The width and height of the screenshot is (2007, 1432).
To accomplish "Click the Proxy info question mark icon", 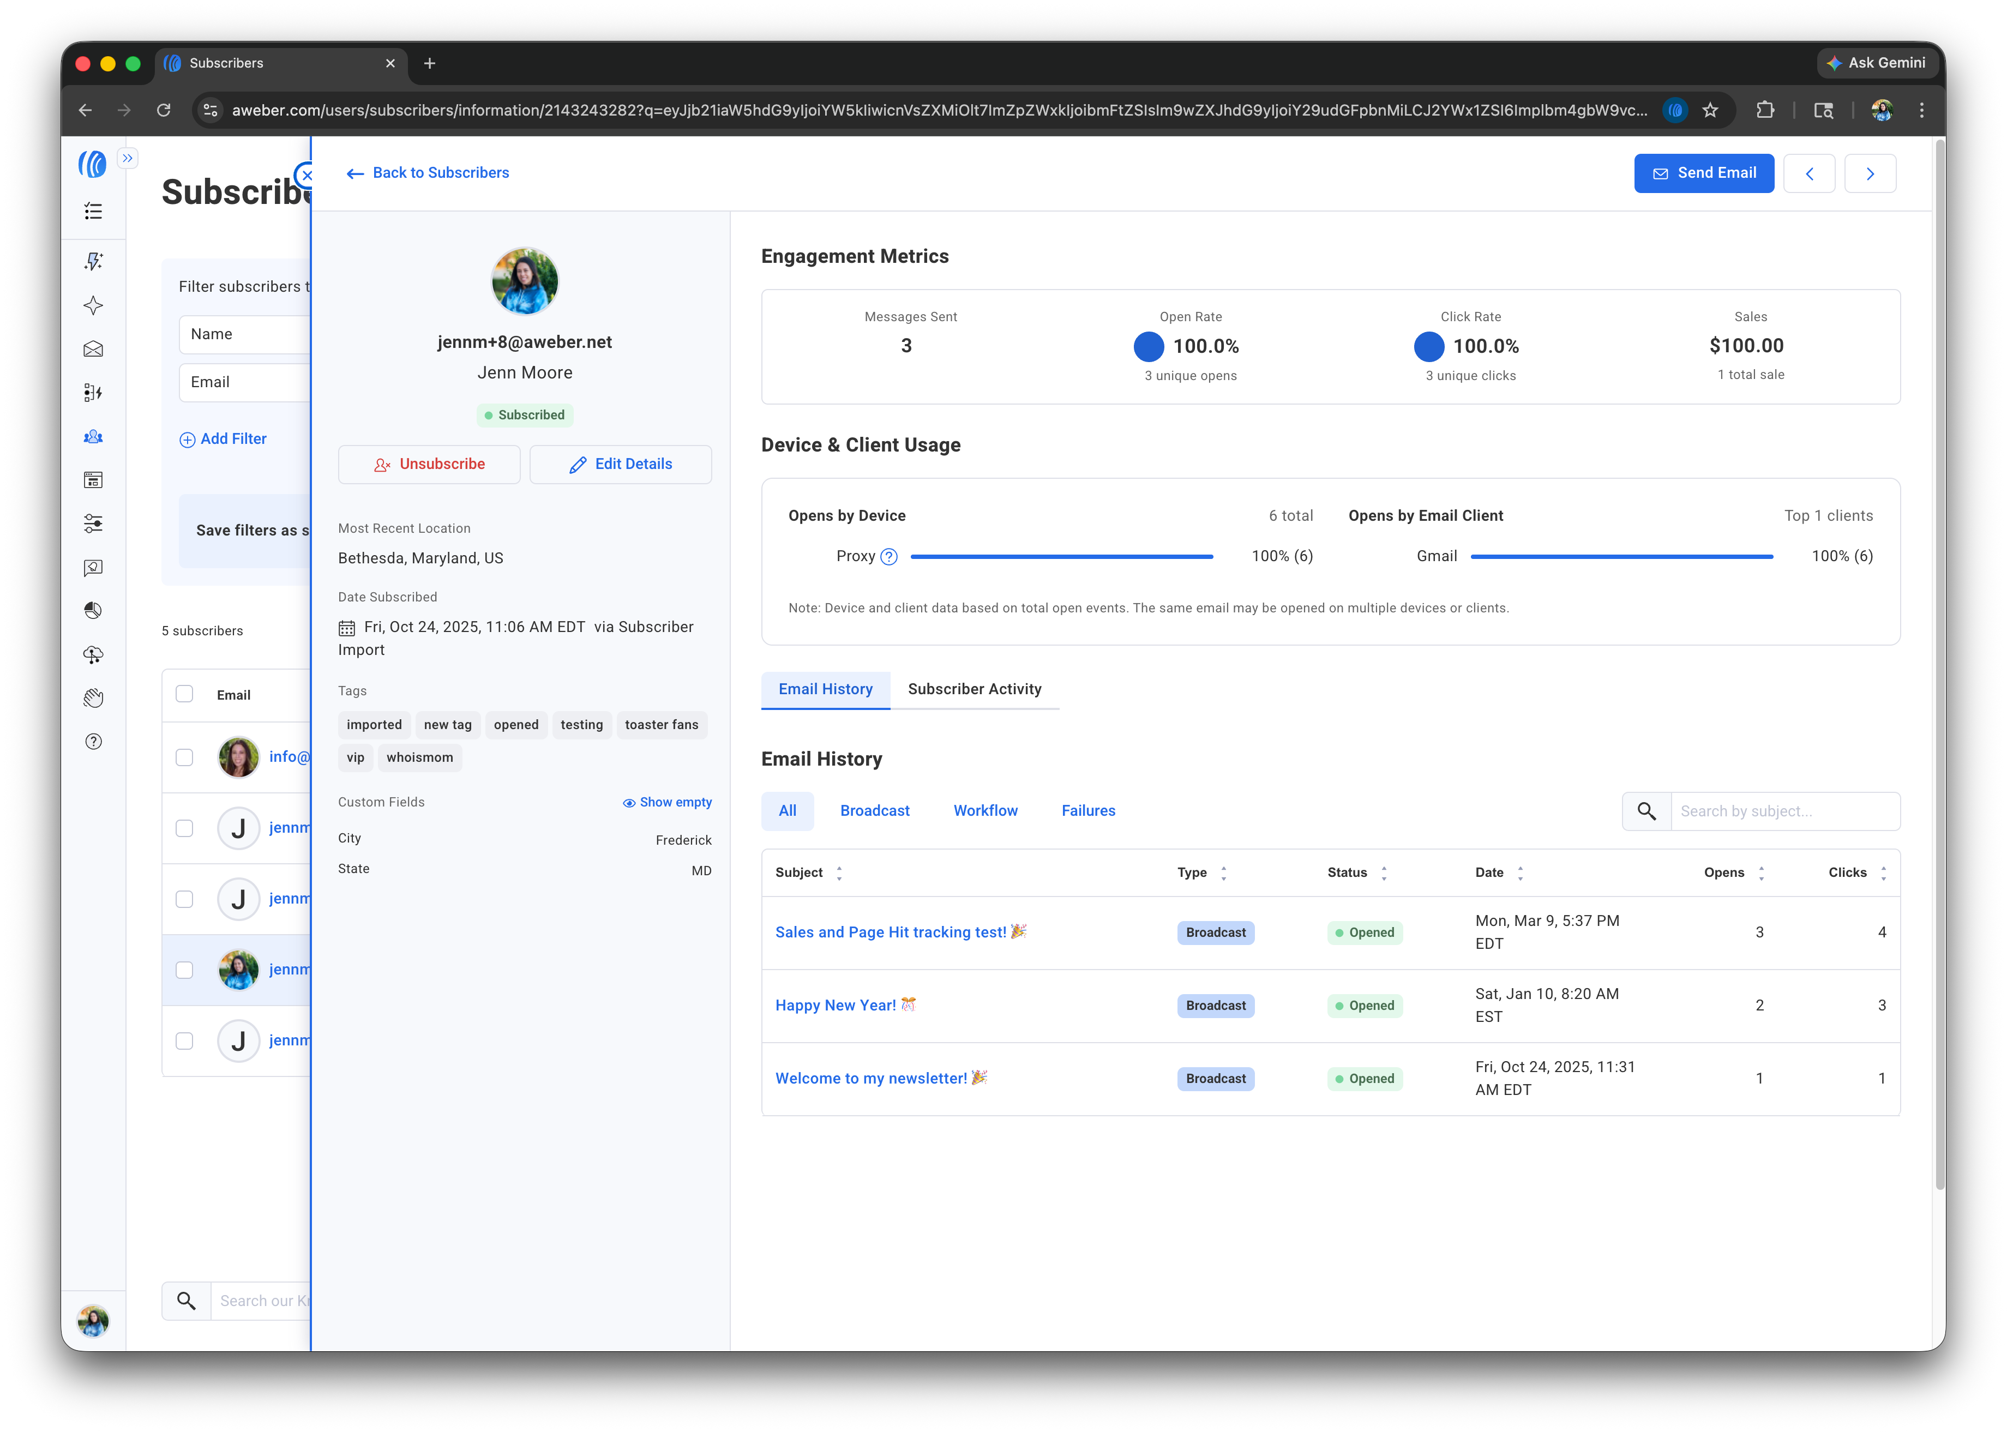I will click(x=889, y=556).
